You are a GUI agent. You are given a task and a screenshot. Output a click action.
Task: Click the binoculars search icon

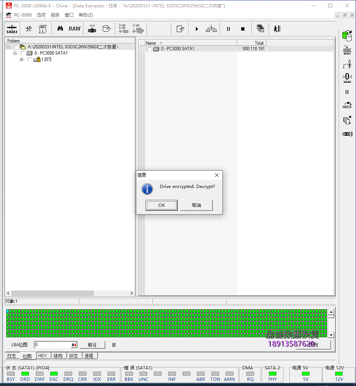(60, 29)
